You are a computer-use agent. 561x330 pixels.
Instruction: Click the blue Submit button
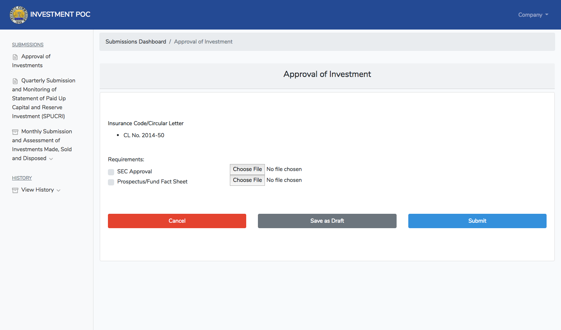(477, 221)
